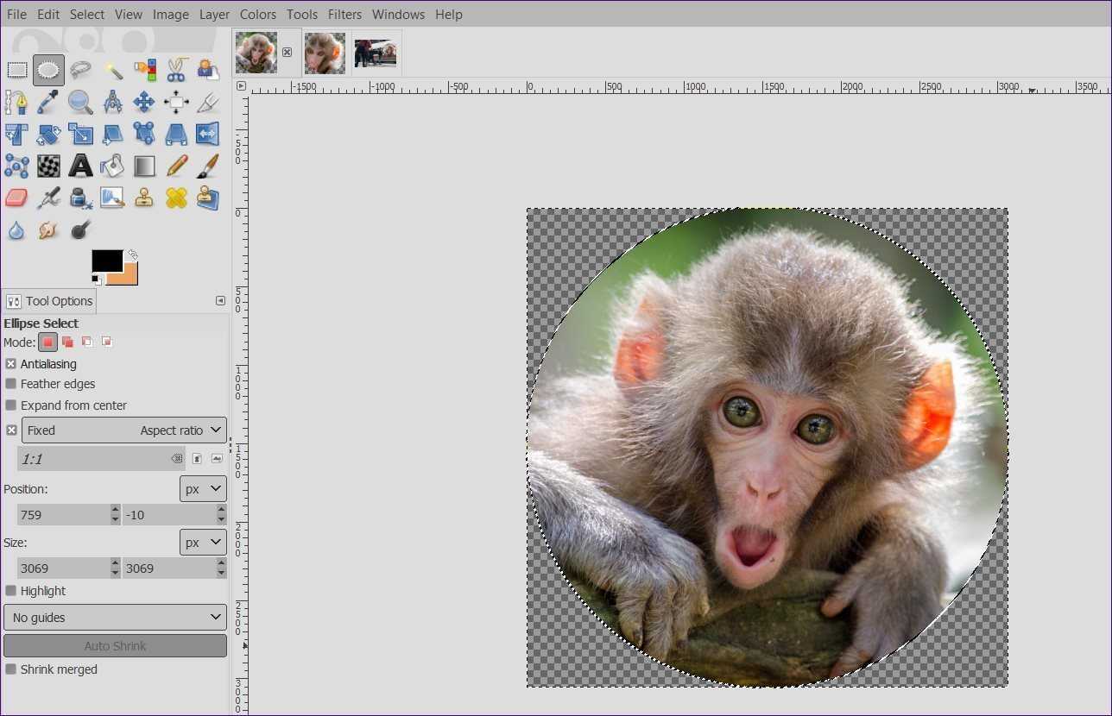Open the Colors menu
This screenshot has height=716, width=1112.
(258, 15)
